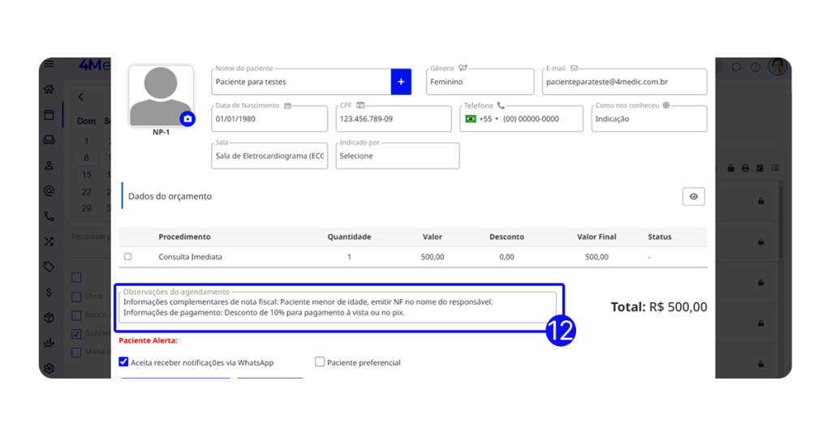Open the Gênero dropdown showing Feminino

(480, 82)
